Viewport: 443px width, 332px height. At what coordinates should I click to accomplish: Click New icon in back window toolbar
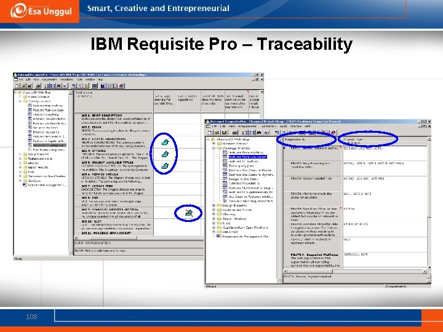click(x=17, y=85)
